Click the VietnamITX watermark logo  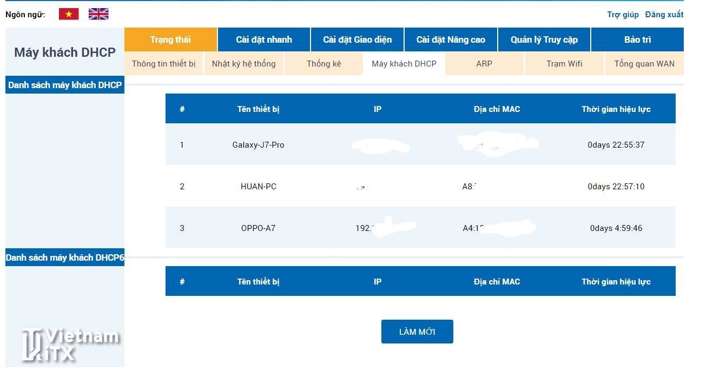70,345
